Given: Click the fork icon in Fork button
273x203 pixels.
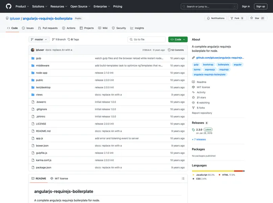Looking at the screenshot, I should 232,18.
